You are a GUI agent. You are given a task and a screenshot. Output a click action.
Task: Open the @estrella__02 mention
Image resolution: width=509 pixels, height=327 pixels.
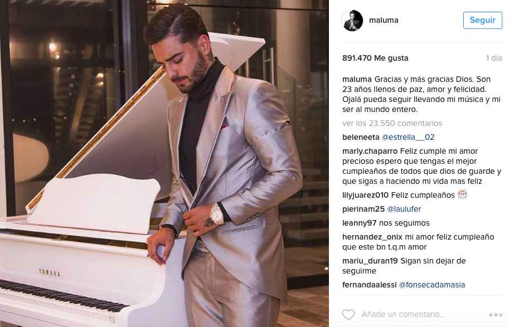(408, 137)
